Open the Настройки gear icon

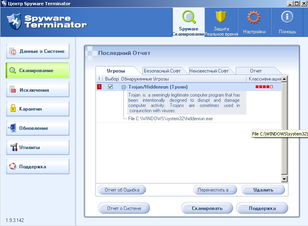[x=254, y=17]
